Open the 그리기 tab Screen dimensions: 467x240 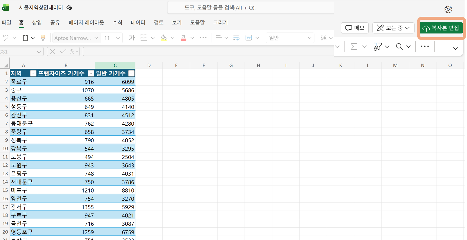[x=221, y=23]
